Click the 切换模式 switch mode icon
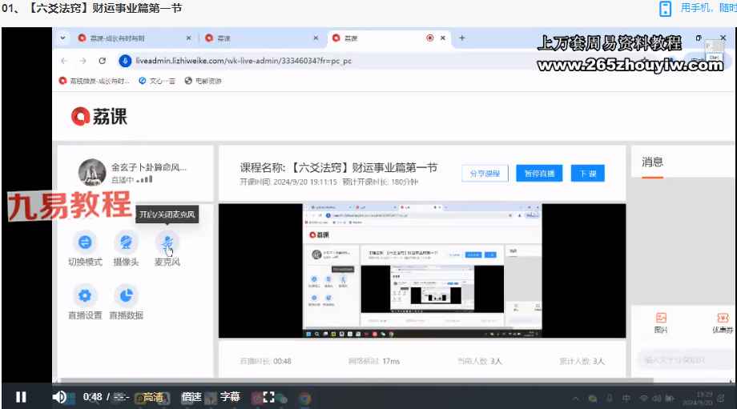Screen dimensions: 737x409 (85, 243)
